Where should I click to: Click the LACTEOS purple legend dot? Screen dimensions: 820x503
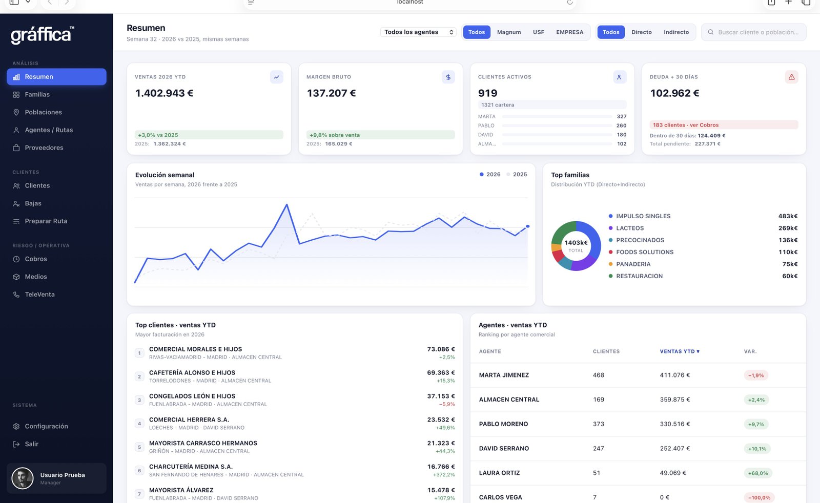coord(611,228)
